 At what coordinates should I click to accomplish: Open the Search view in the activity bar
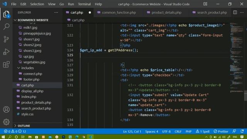pyautogui.click(x=6, y=27)
